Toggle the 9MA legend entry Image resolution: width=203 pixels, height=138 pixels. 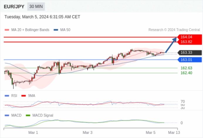28,96
